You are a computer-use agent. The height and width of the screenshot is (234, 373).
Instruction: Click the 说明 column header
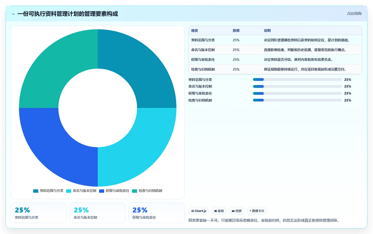267,31
